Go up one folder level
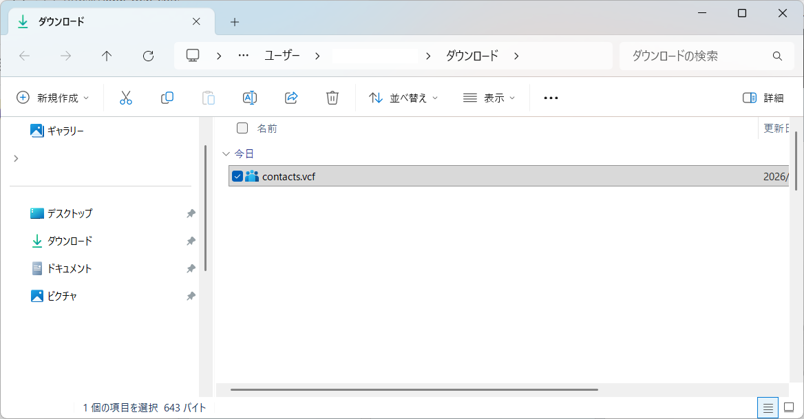 click(x=107, y=56)
